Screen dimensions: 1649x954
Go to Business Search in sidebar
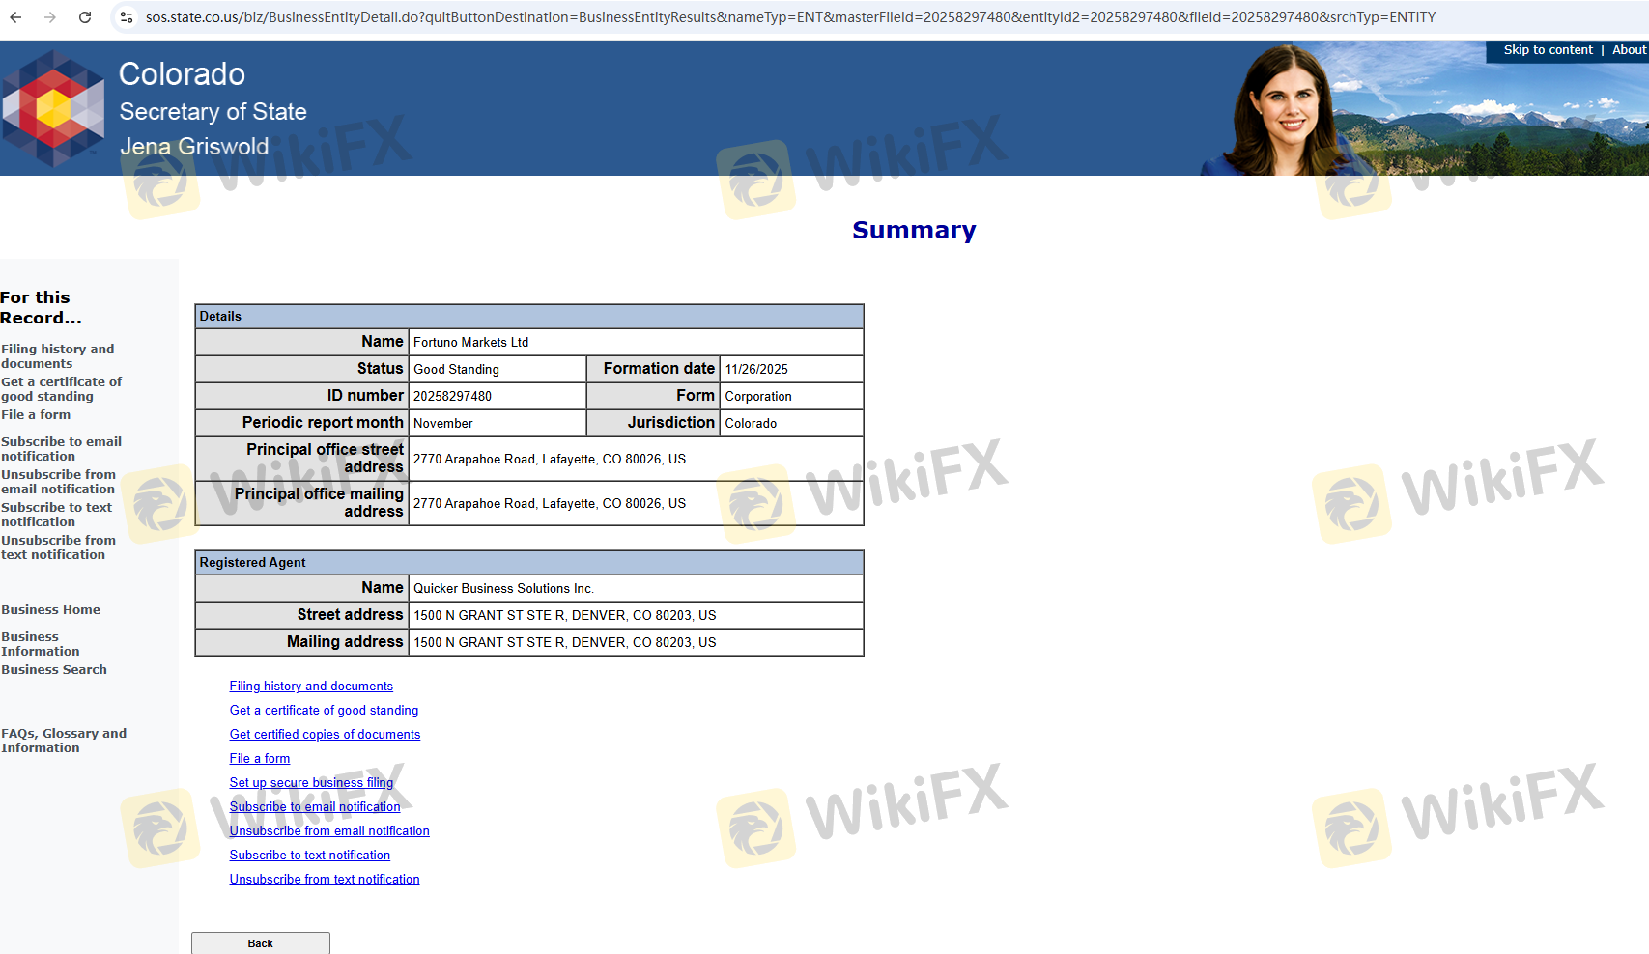[x=54, y=670]
